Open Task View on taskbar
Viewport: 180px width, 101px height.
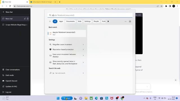pyautogui.click(x=75, y=98)
